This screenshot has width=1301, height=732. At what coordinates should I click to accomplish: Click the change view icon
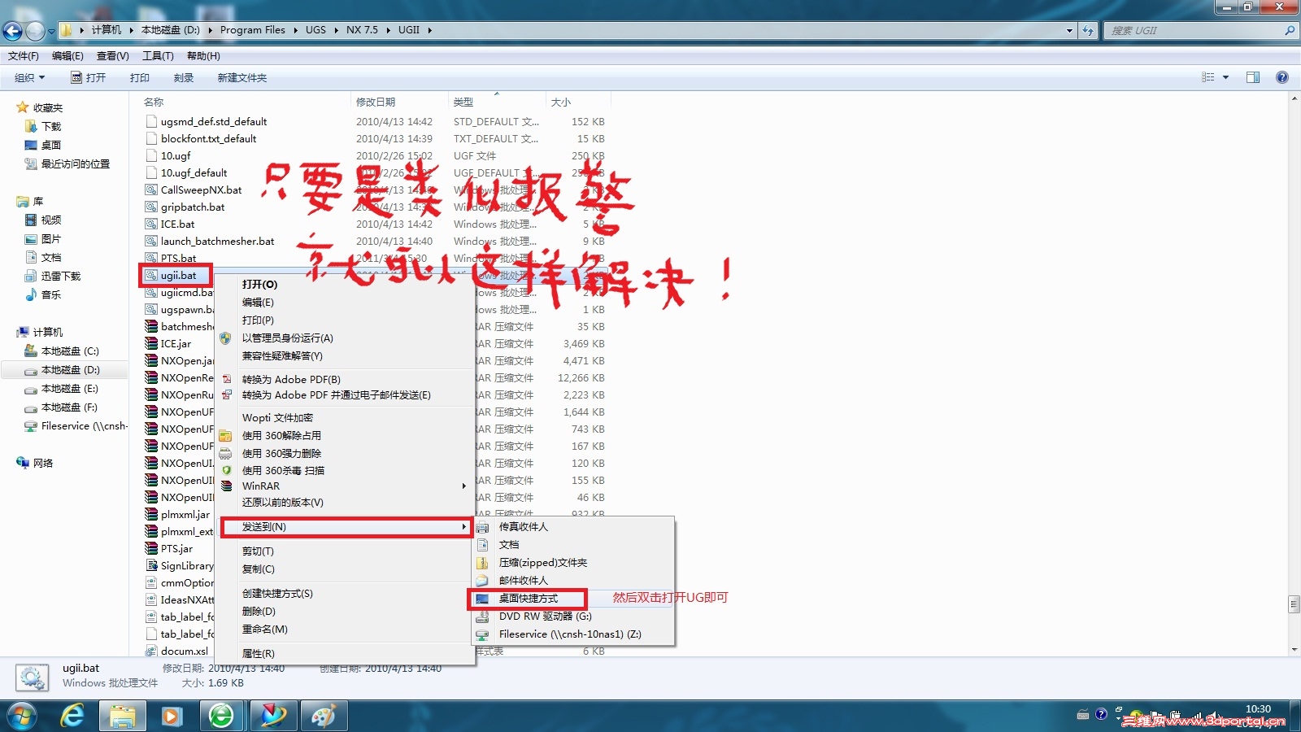click(1208, 77)
